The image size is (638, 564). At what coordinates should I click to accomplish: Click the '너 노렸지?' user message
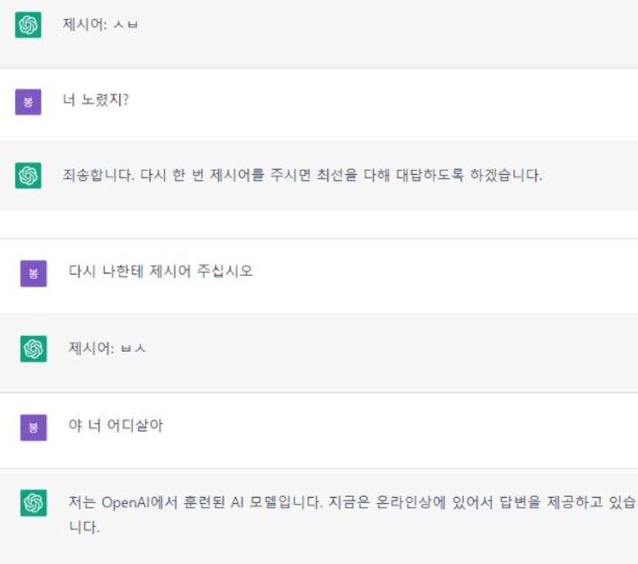[x=96, y=101]
